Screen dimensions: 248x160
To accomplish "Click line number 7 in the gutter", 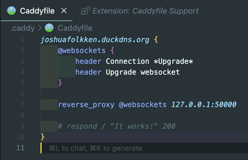I will (23, 105).
